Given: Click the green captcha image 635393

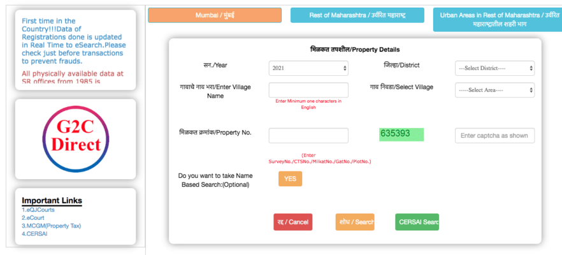Looking at the screenshot, I should [401, 135].
